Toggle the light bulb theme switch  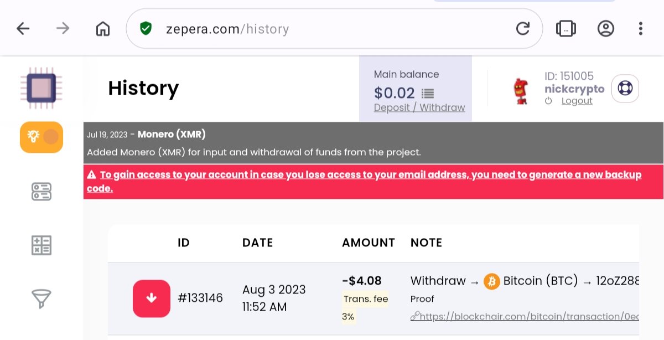(41, 137)
